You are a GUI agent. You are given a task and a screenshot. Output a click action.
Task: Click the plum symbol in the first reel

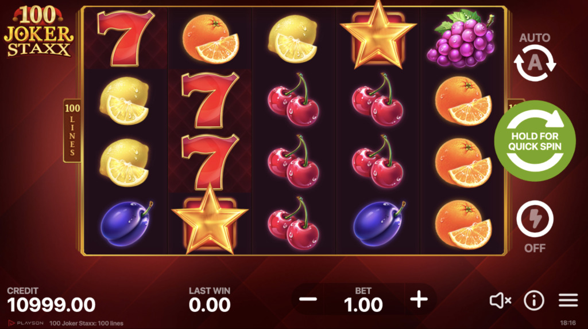coord(126,224)
